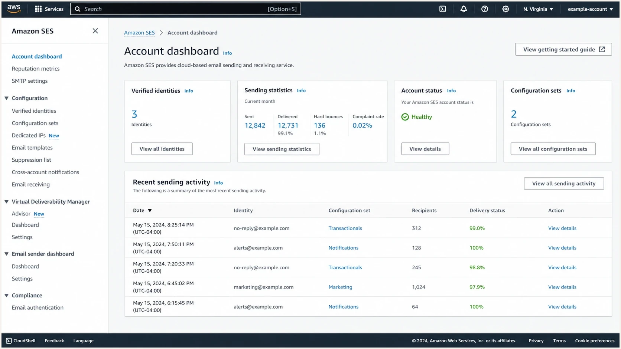This screenshot has height=349, width=621.
Task: Open SMTP settings
Action: click(30, 81)
